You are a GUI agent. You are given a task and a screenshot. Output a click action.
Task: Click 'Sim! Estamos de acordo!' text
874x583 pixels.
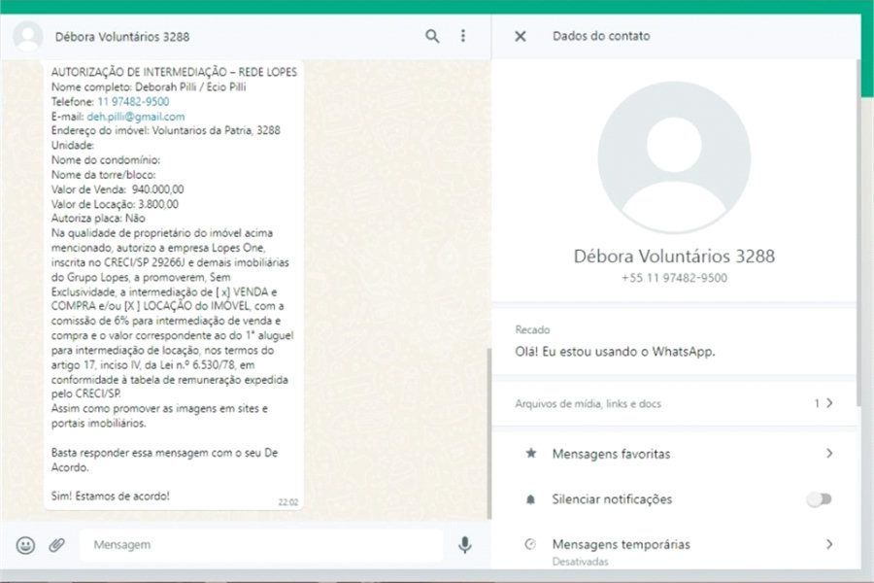click(x=111, y=496)
